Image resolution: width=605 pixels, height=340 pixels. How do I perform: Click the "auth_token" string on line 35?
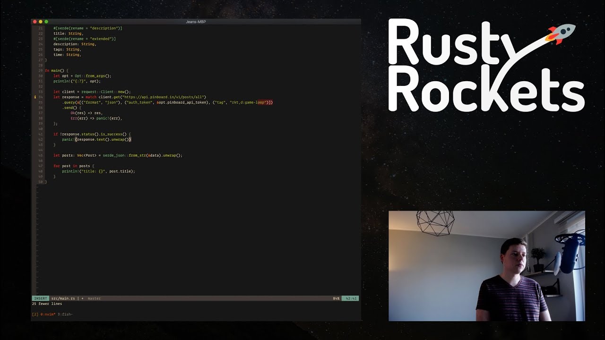[139, 102]
